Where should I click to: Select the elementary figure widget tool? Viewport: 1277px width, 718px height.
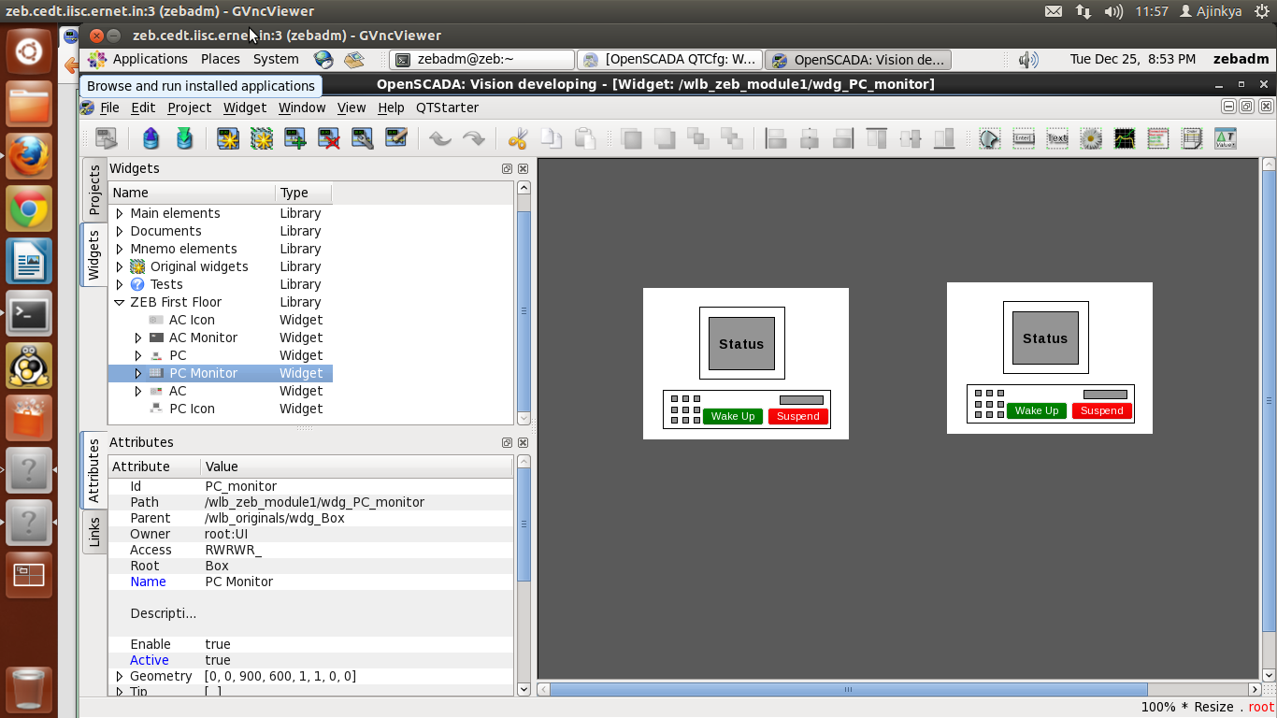point(989,139)
